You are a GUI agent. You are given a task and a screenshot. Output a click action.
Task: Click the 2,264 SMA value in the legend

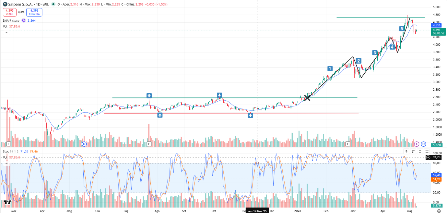[x=31, y=20]
